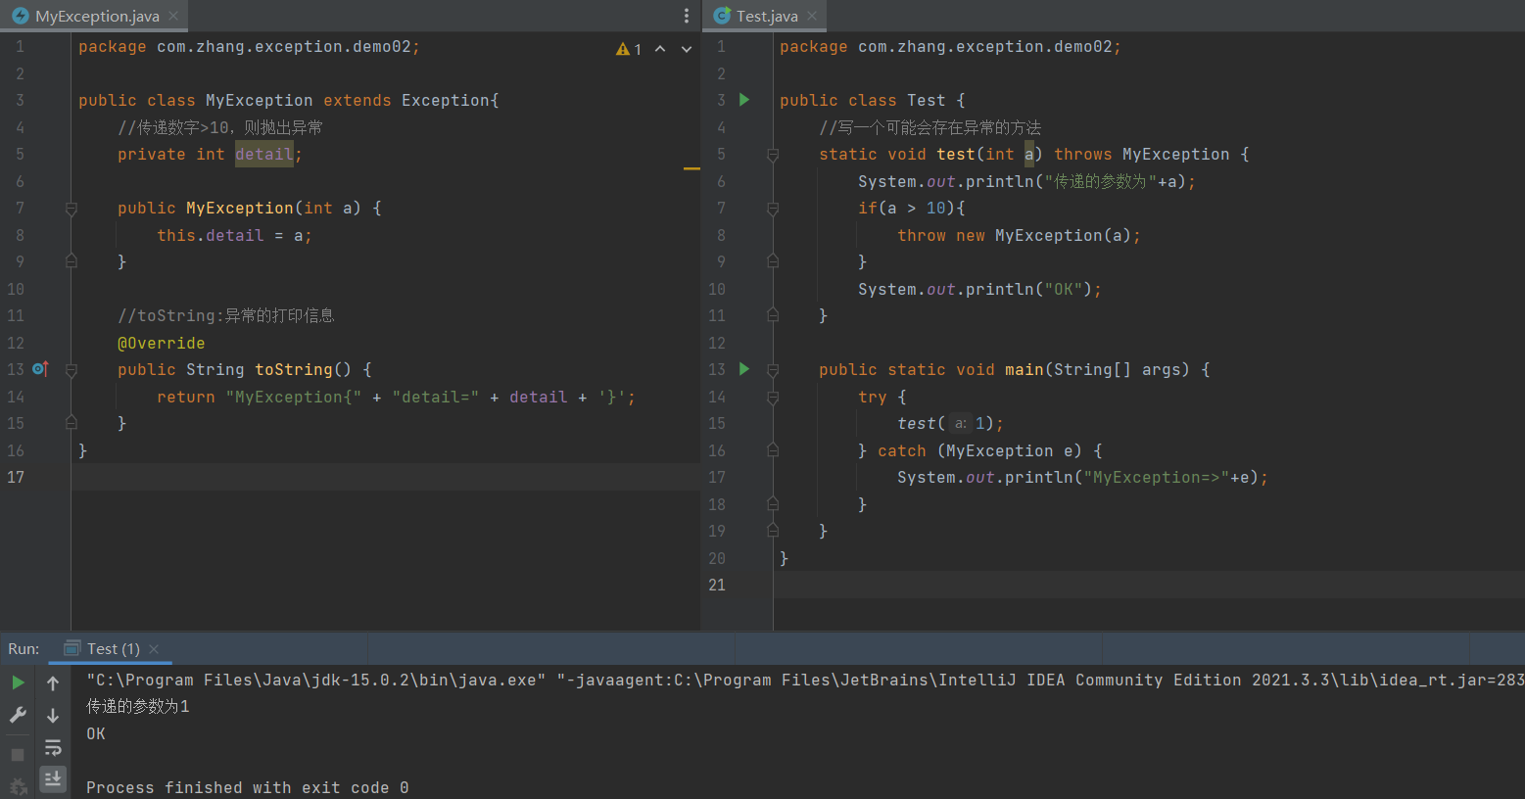
Task: Click 'MyException' in the class declaration line
Action: point(259,100)
